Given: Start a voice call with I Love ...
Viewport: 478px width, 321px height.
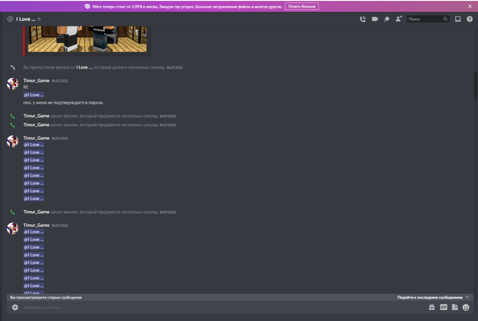Looking at the screenshot, I should (363, 19).
